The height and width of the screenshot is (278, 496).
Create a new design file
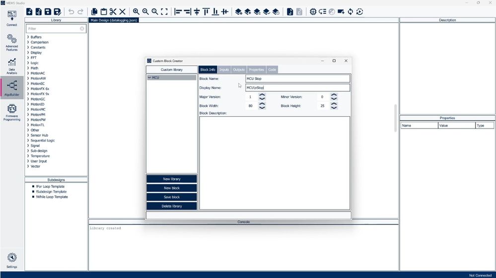click(x=29, y=12)
